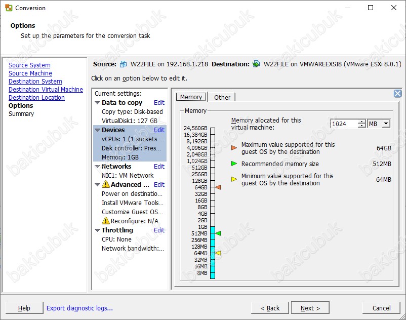Select yellow 64MB marker on memory scale
This screenshot has width=406, height=320.
pos(218,253)
